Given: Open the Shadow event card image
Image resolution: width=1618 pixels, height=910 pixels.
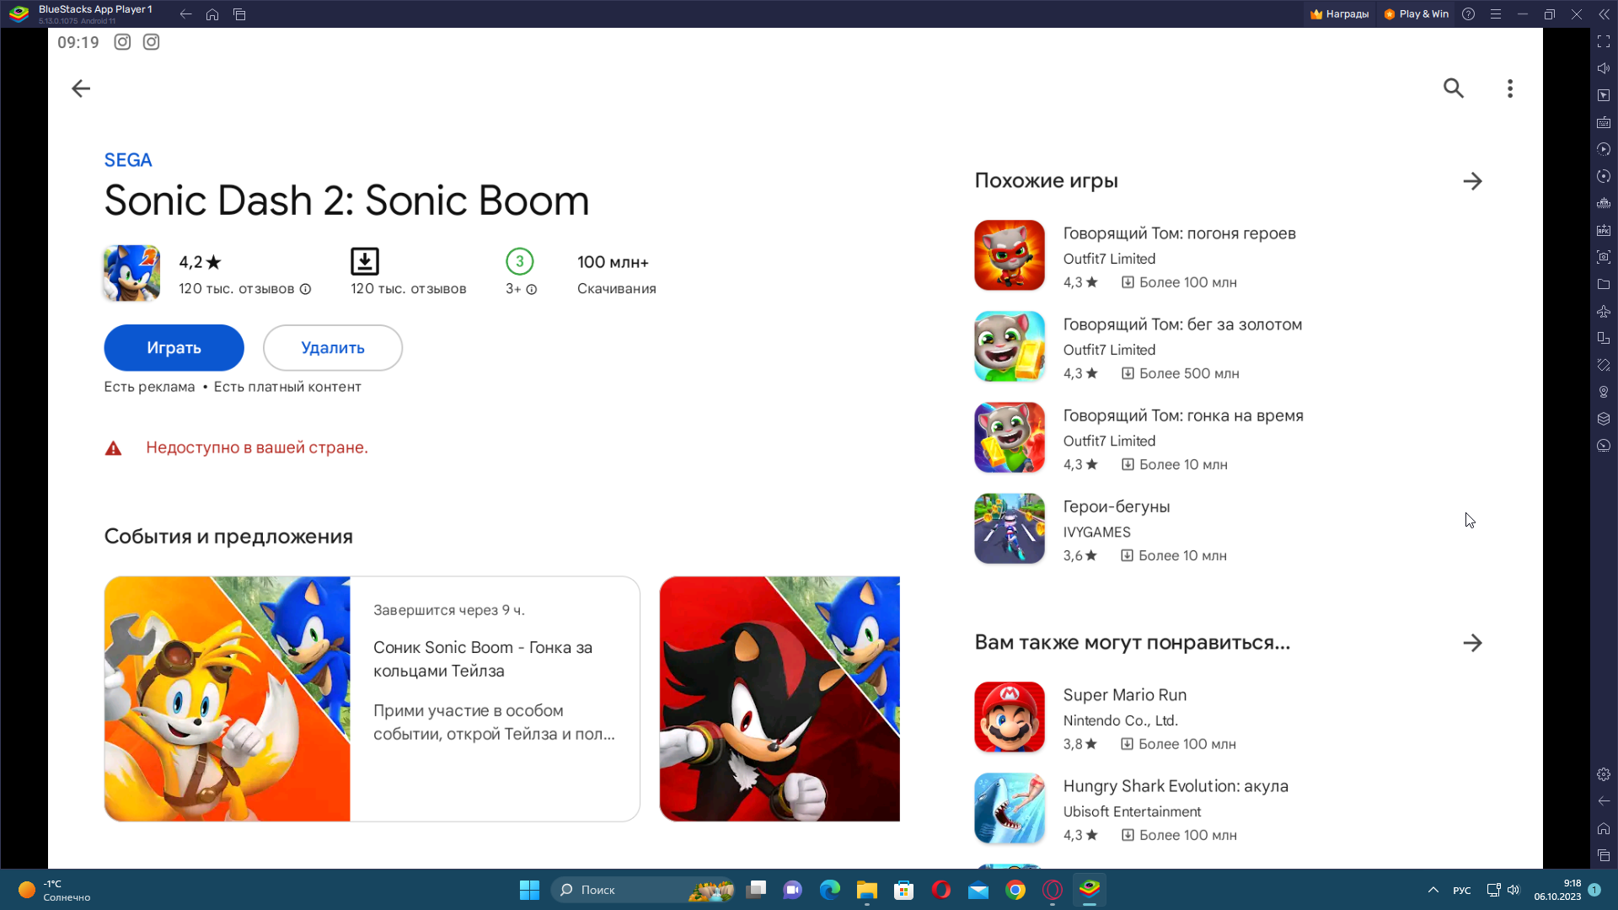Looking at the screenshot, I should point(780,699).
